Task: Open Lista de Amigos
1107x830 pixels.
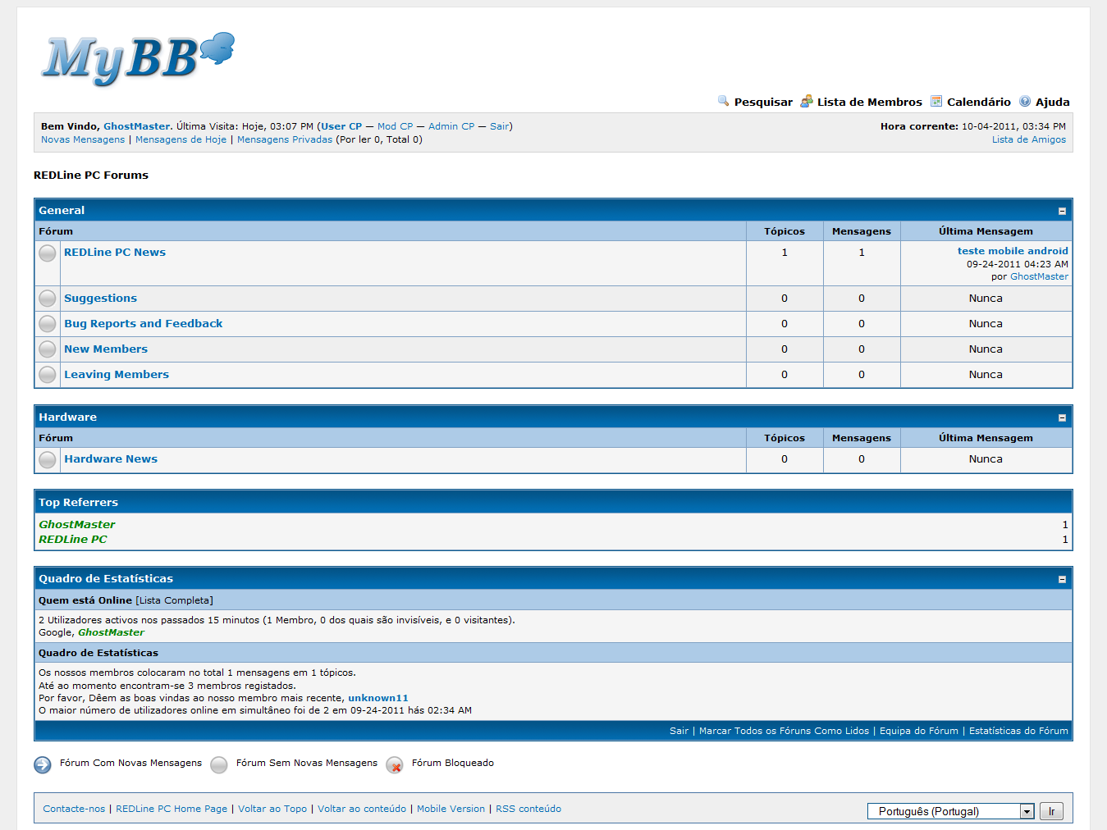Action: [x=1029, y=139]
